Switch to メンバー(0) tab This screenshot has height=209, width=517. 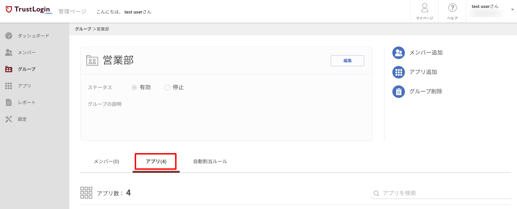tap(107, 161)
